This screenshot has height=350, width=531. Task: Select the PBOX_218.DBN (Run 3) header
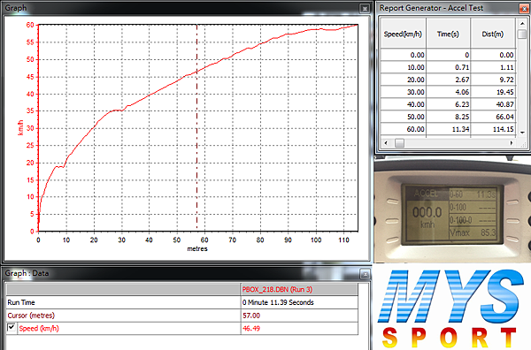(x=299, y=290)
